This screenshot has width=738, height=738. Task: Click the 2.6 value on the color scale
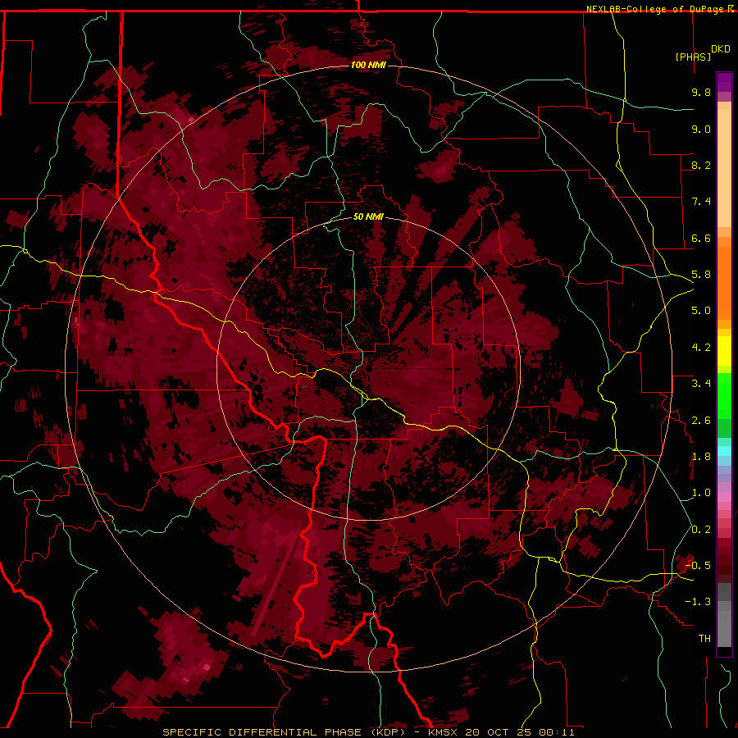[x=701, y=421]
